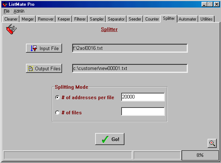Click the addresses per file input field
Image resolution: width=221 pixels, height=163 pixels.
click(x=143, y=97)
